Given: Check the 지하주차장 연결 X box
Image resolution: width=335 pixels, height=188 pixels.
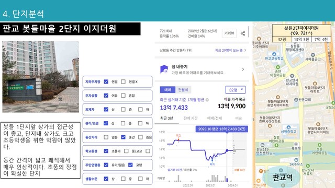Looking at the screenshot, I should (124, 81).
